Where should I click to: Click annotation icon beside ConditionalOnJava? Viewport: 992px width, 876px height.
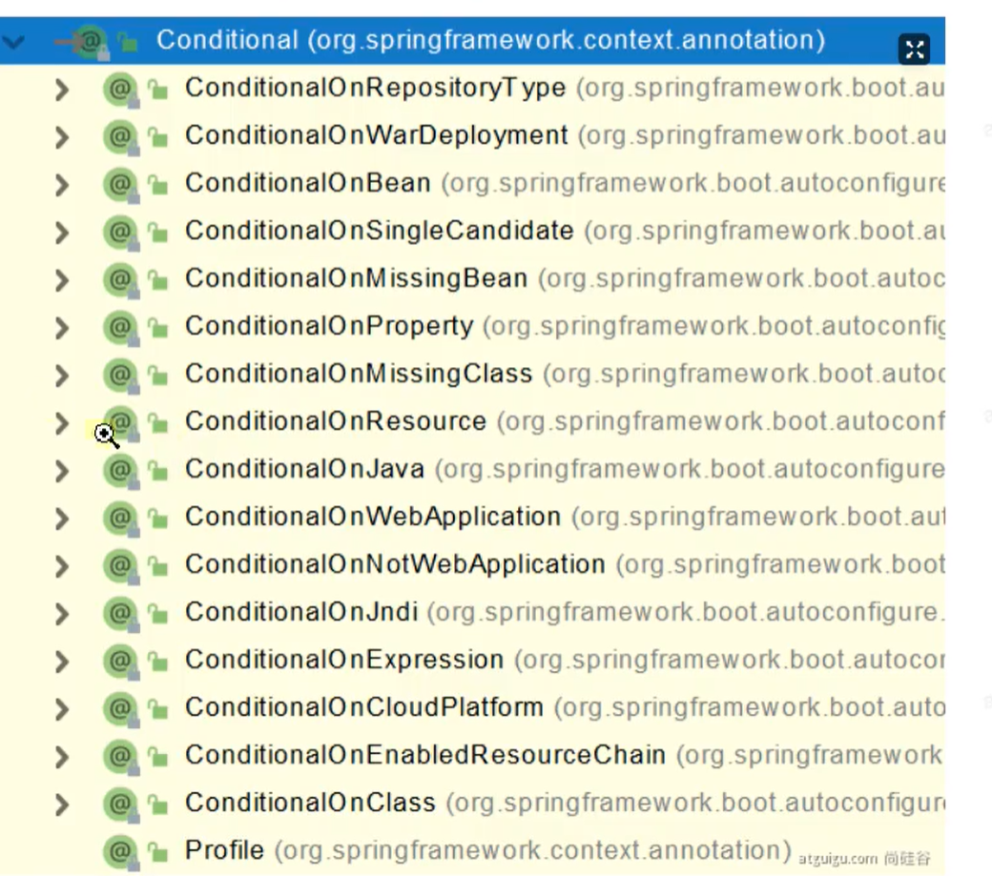(x=121, y=471)
